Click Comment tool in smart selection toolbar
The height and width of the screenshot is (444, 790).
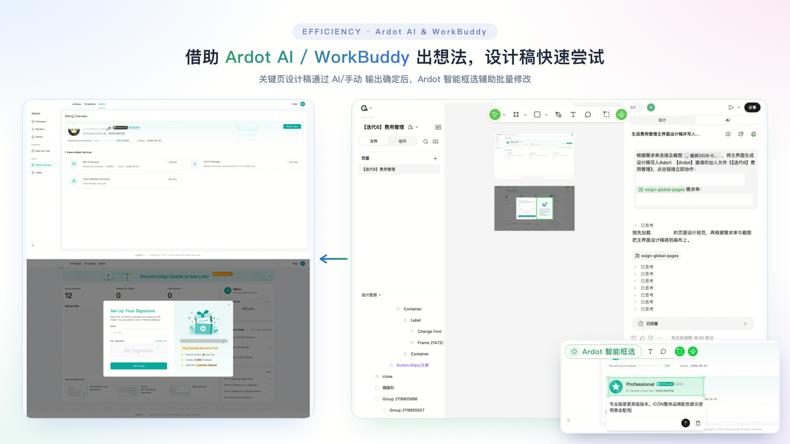[664, 351]
